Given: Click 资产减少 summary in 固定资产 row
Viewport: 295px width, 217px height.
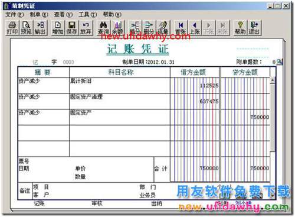Looking at the screenshot, I should [x=29, y=112].
